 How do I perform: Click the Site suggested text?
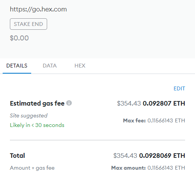click(x=29, y=116)
